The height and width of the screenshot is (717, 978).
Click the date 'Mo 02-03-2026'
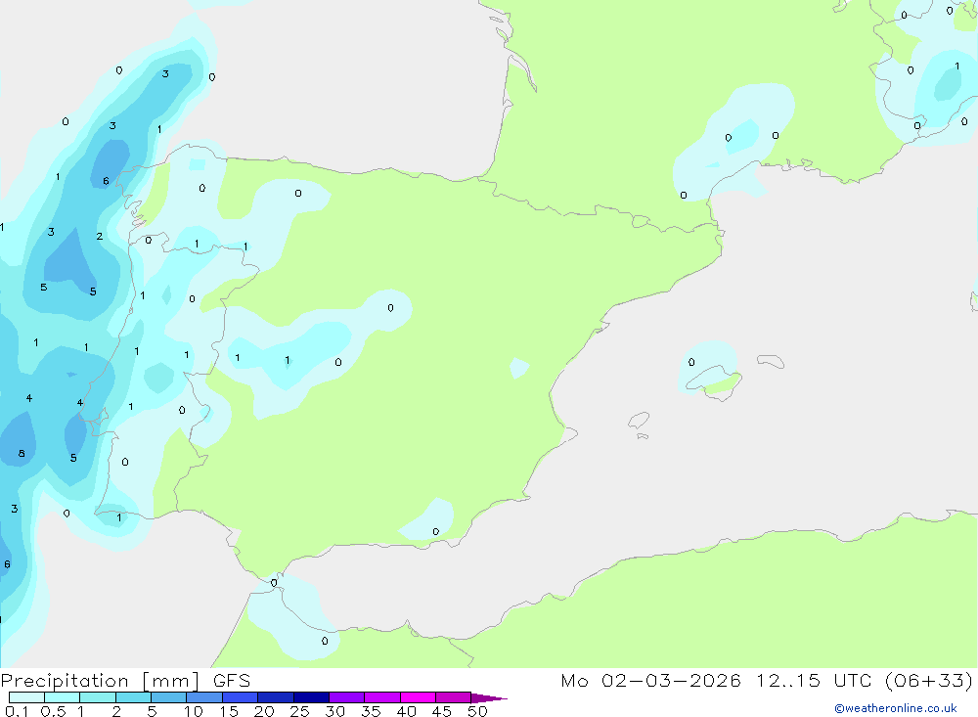650,681
